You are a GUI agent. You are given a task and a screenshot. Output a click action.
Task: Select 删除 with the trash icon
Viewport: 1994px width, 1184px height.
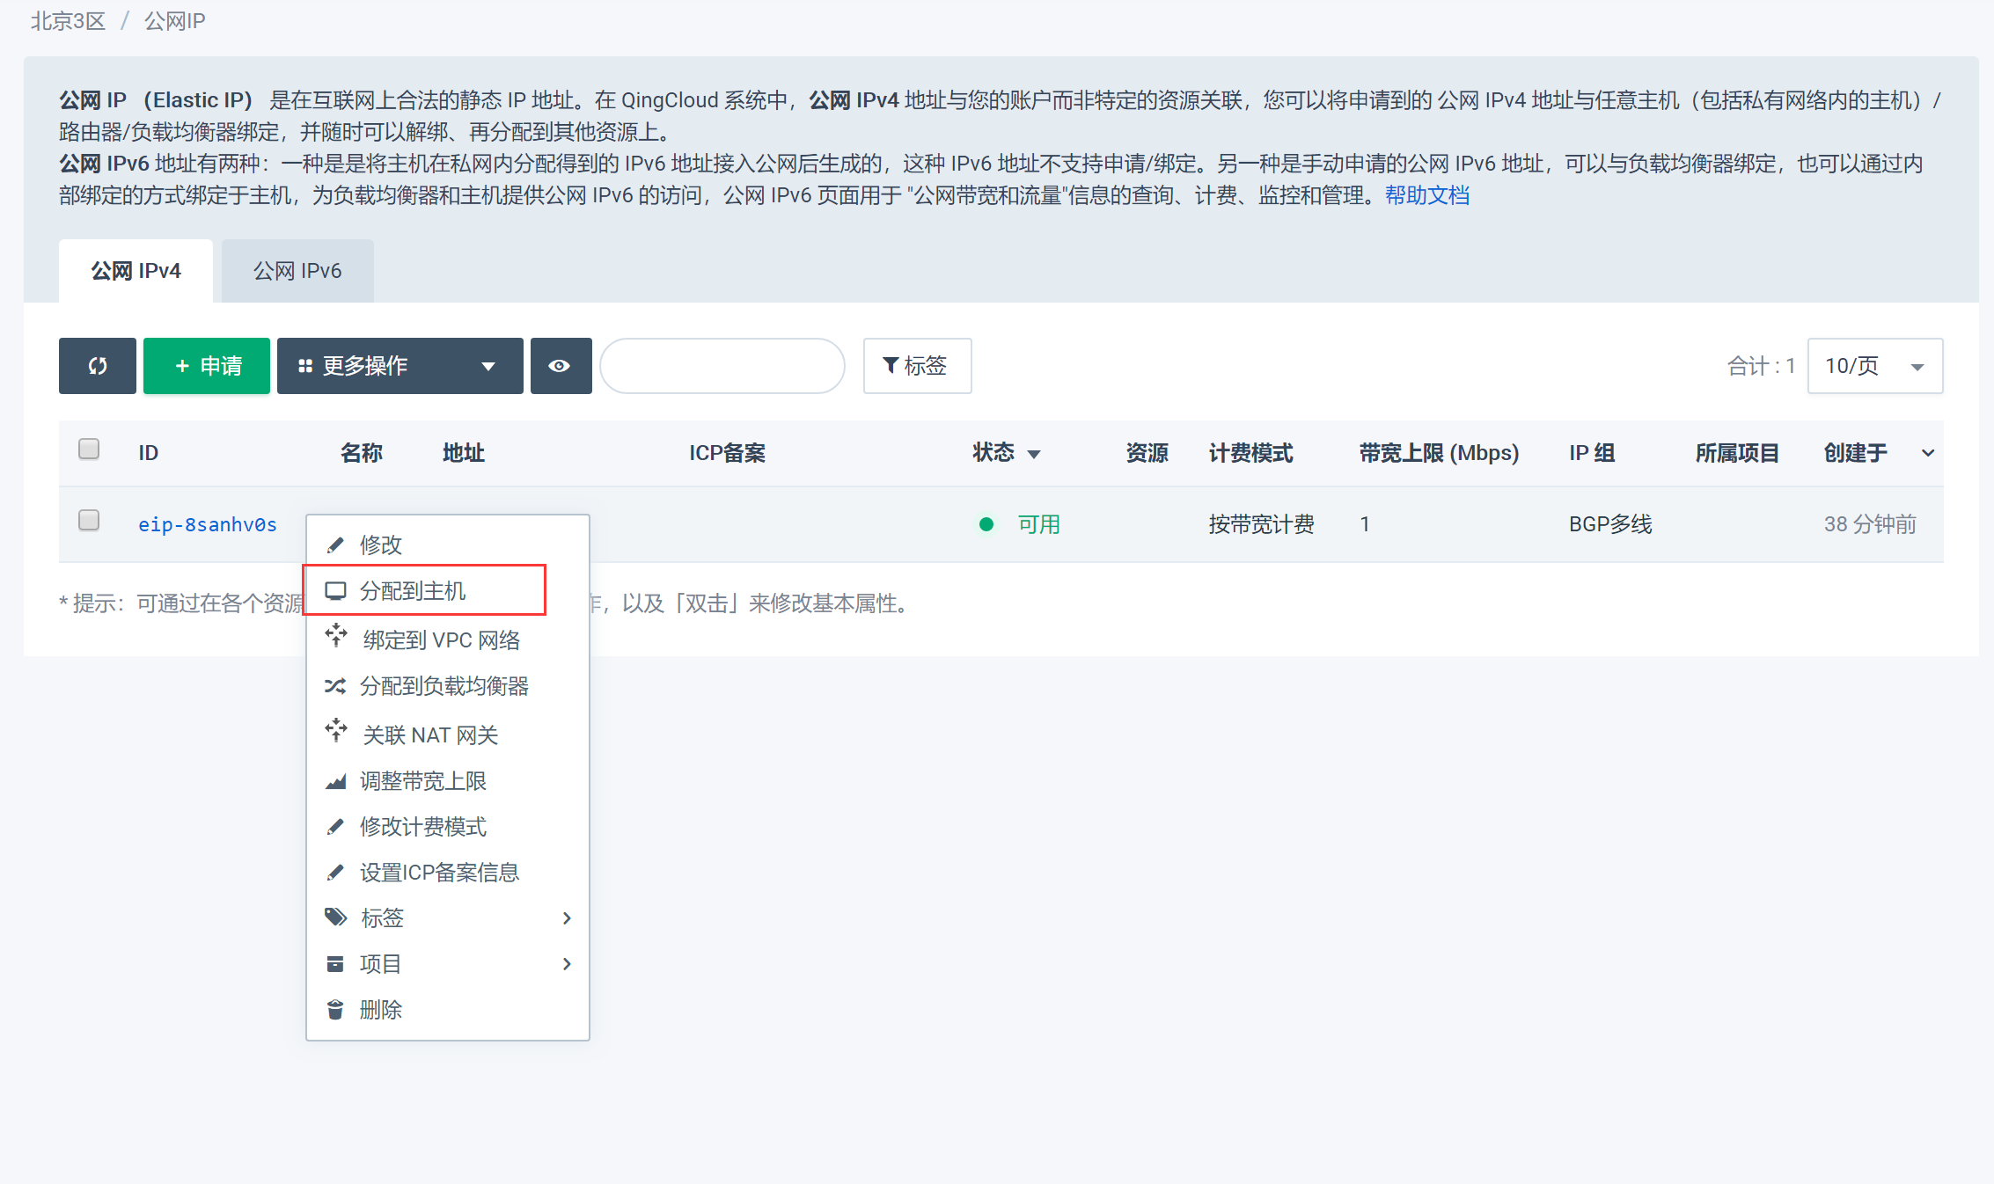click(381, 1010)
